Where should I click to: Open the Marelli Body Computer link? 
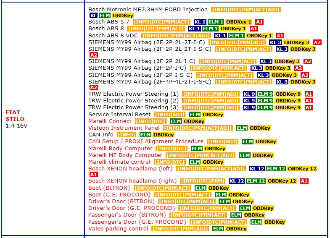coord(120,149)
